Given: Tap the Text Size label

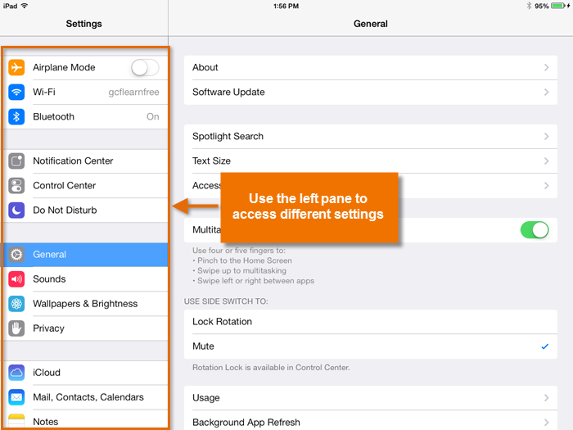Looking at the screenshot, I should 211,161.
